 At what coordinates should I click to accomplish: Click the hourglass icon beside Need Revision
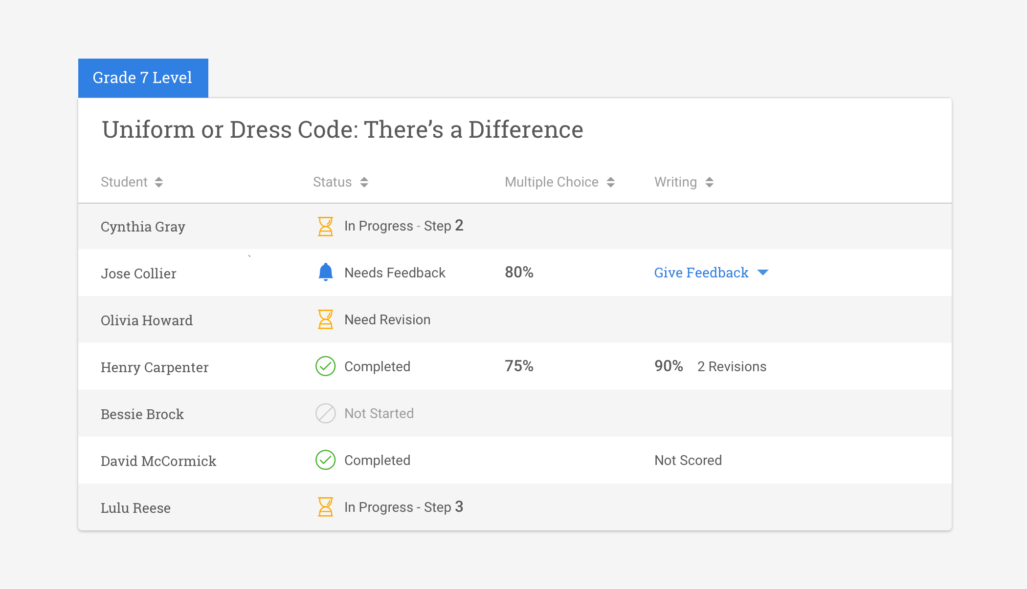click(x=325, y=319)
